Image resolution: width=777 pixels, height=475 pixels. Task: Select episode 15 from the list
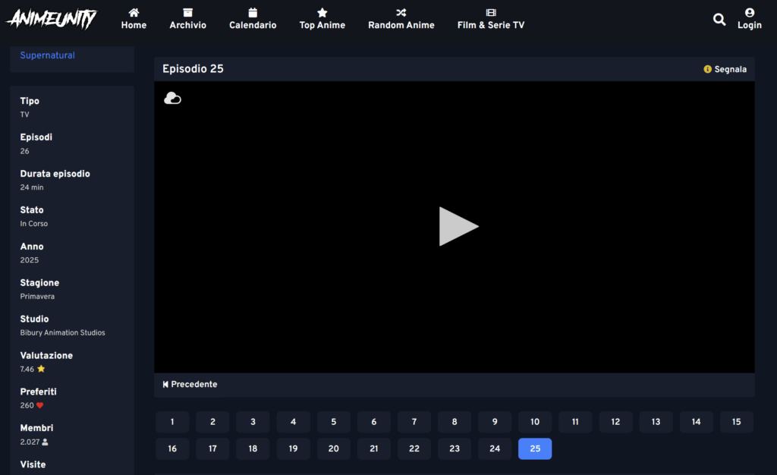tap(736, 422)
